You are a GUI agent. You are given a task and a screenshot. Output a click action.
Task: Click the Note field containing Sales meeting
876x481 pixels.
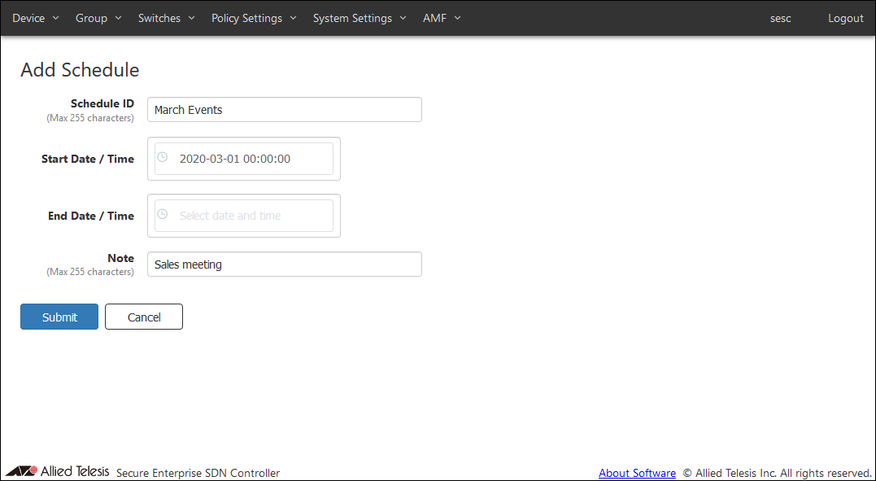pyautogui.click(x=284, y=265)
